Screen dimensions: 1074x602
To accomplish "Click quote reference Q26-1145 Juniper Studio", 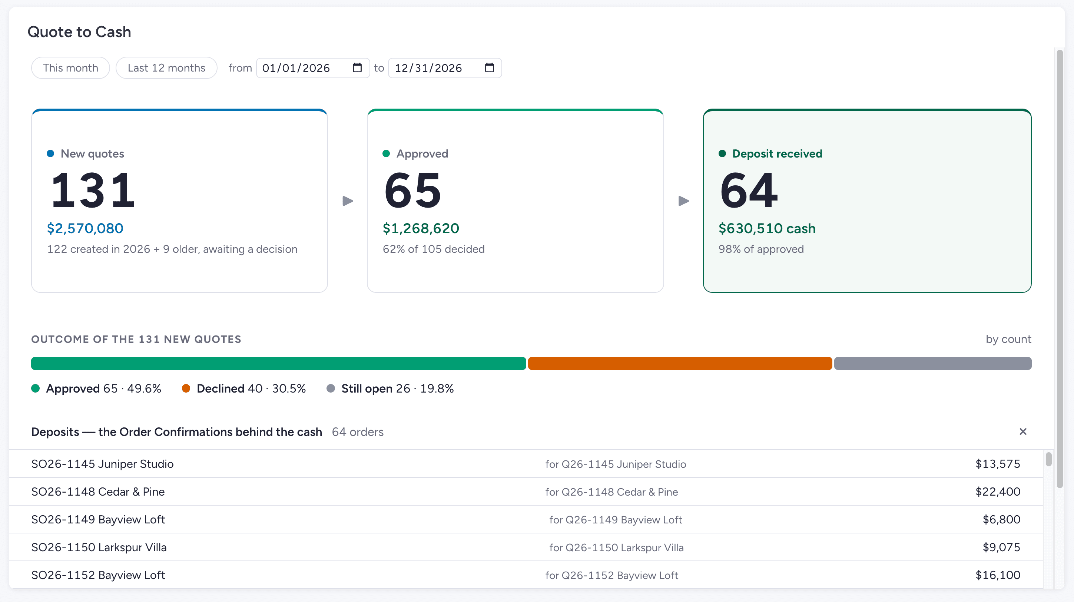I will pos(615,464).
